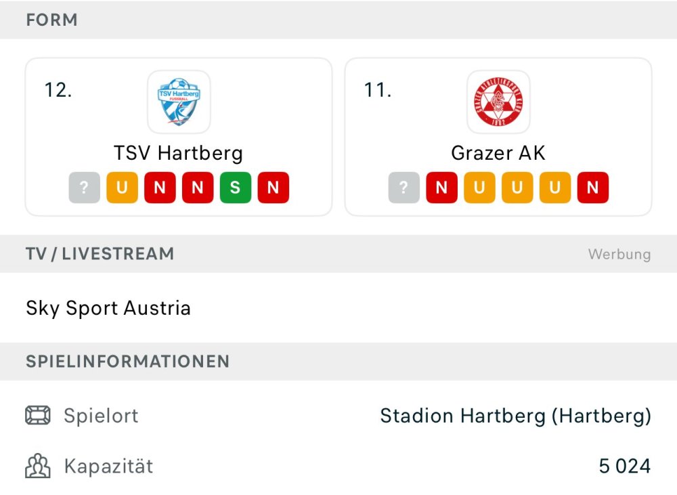Click the people icon beside Kapazität
This screenshot has width=677, height=495.
tap(38, 466)
